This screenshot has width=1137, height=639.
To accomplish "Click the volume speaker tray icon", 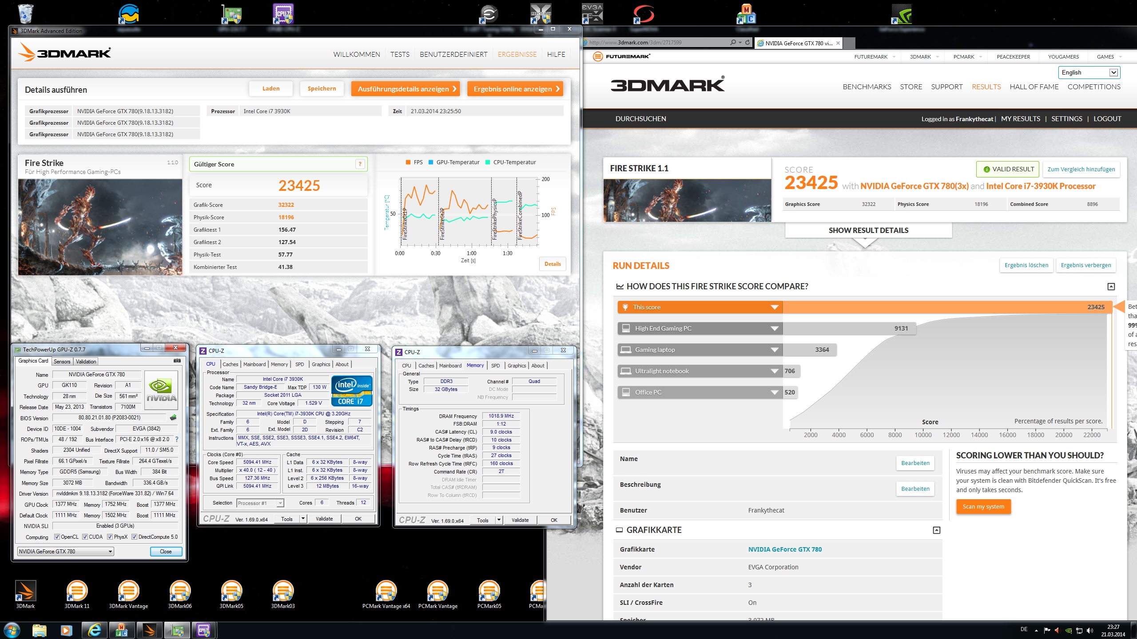I will [x=1090, y=631].
